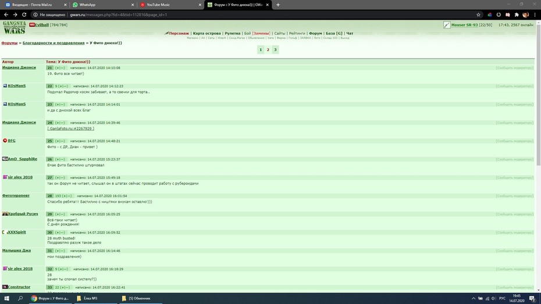
Task: Open the Evilball profile link
Action: (42, 25)
